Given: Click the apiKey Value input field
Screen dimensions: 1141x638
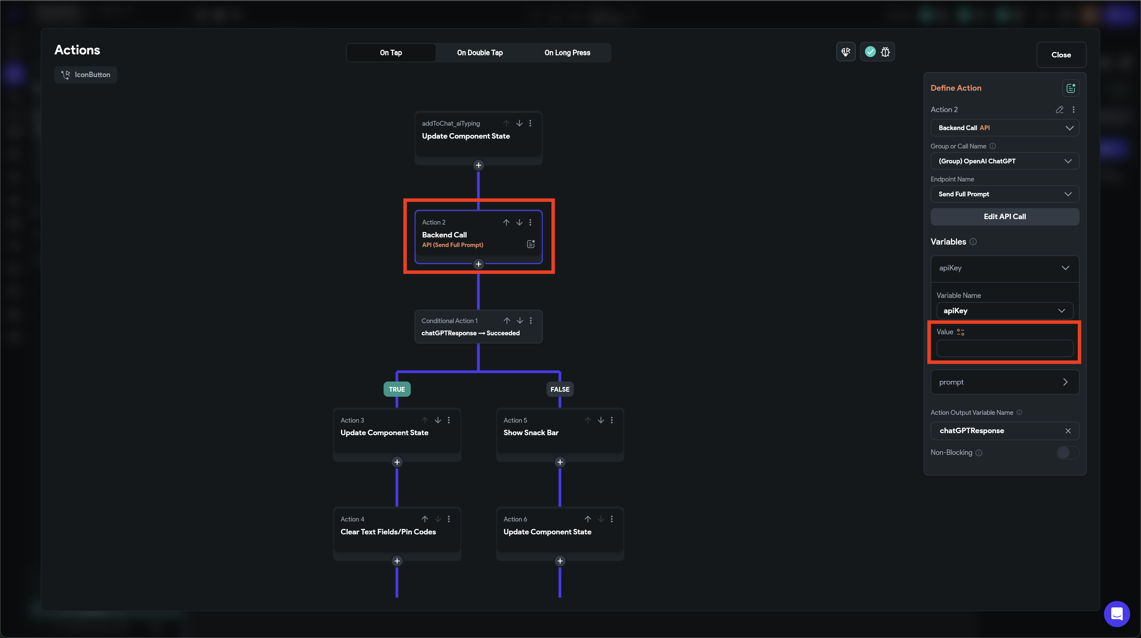Looking at the screenshot, I should point(1004,349).
